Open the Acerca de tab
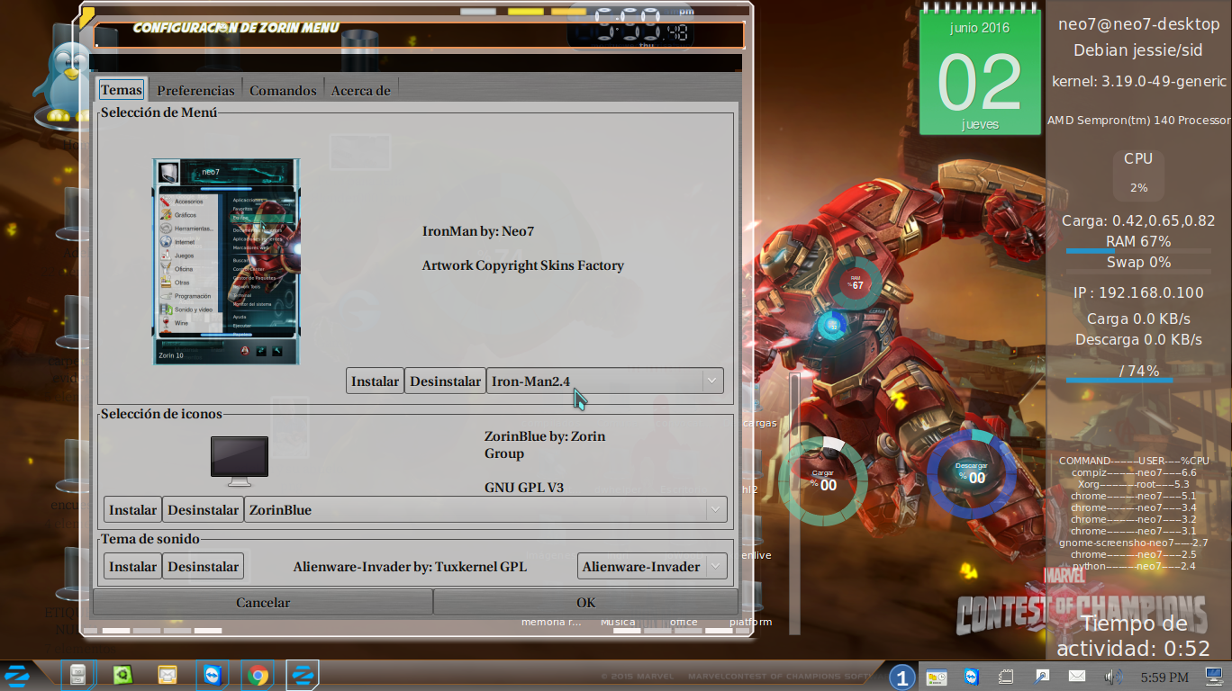 point(361,90)
